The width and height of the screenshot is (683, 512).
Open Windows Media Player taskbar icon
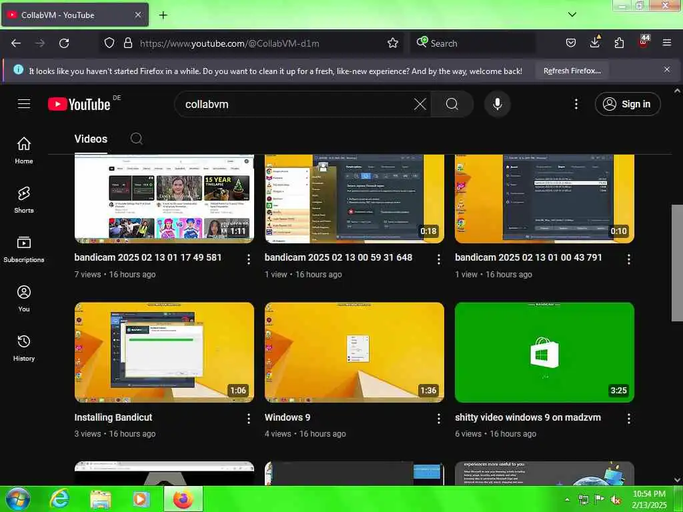point(141,499)
